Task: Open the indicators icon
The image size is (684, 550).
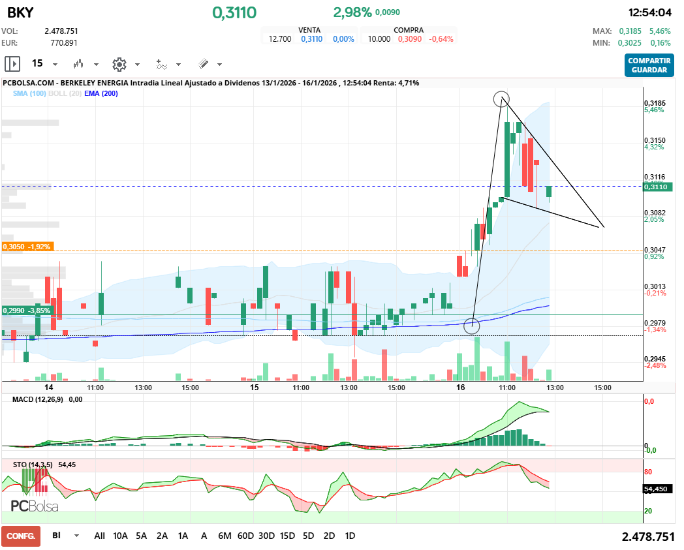Action: (x=161, y=64)
